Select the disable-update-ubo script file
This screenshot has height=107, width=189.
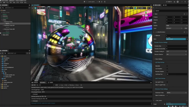coord(10,75)
